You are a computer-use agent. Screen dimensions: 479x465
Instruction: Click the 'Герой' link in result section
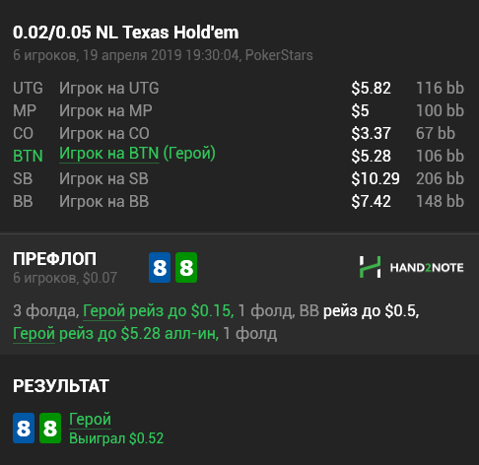click(90, 419)
